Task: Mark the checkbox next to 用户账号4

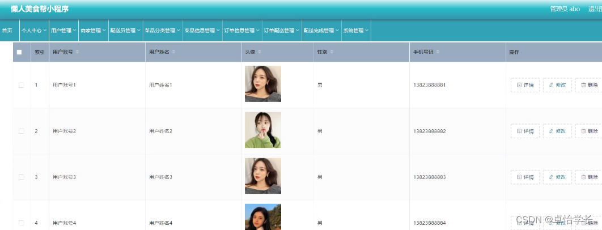Action: click(x=21, y=223)
